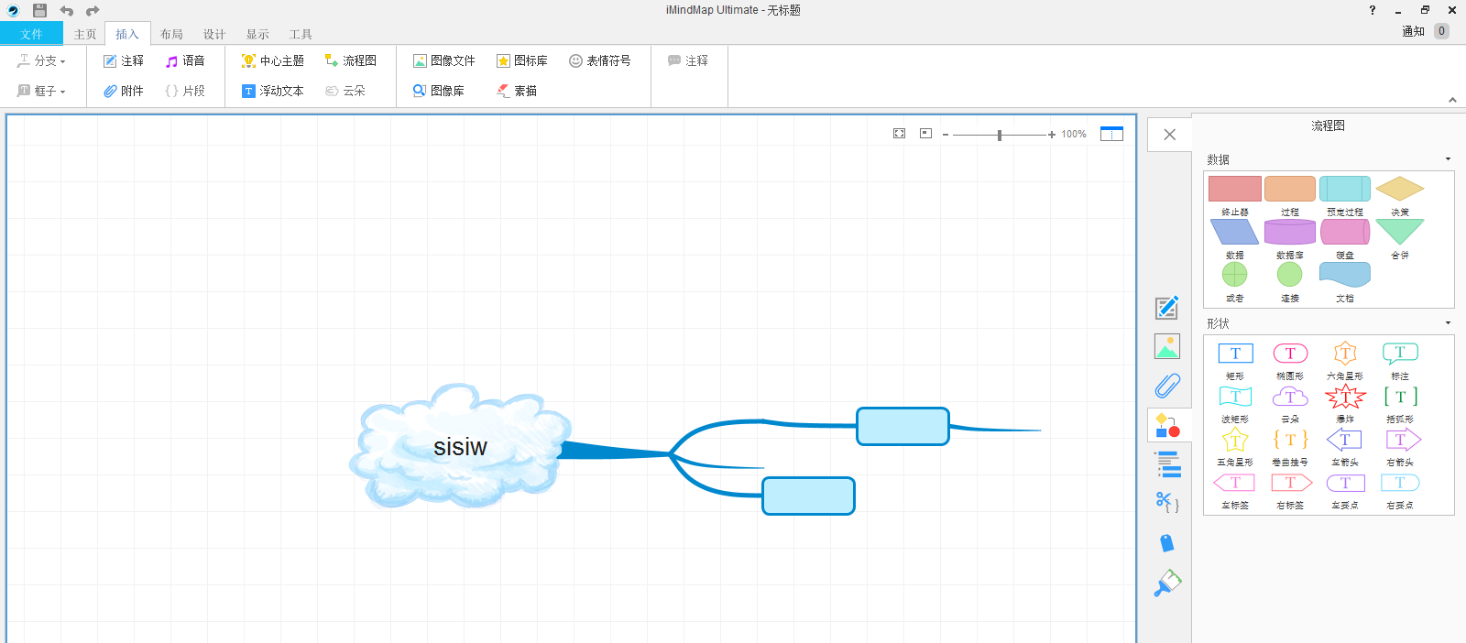The width and height of the screenshot is (1466, 643).
Task: Open the 文件 file menu
Action: [x=31, y=34]
